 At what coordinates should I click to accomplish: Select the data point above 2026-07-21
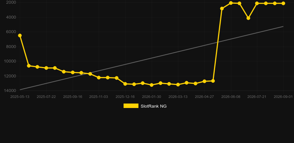tap(257, 3)
